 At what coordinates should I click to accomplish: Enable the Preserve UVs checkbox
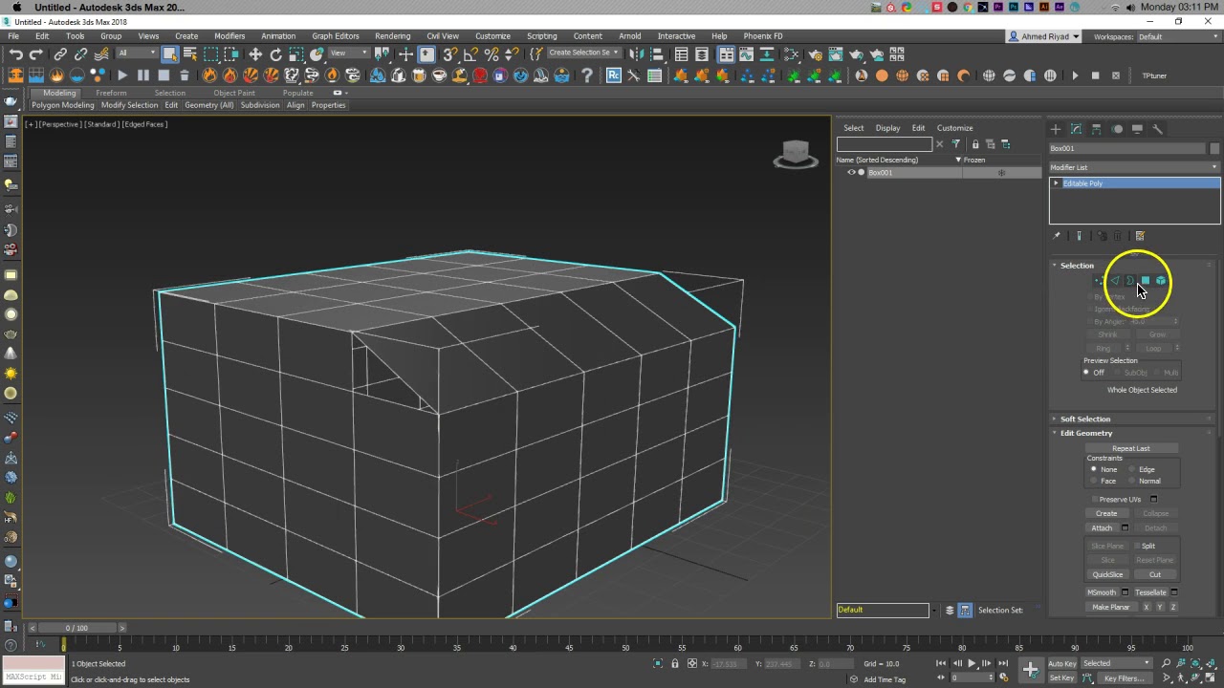1095,500
